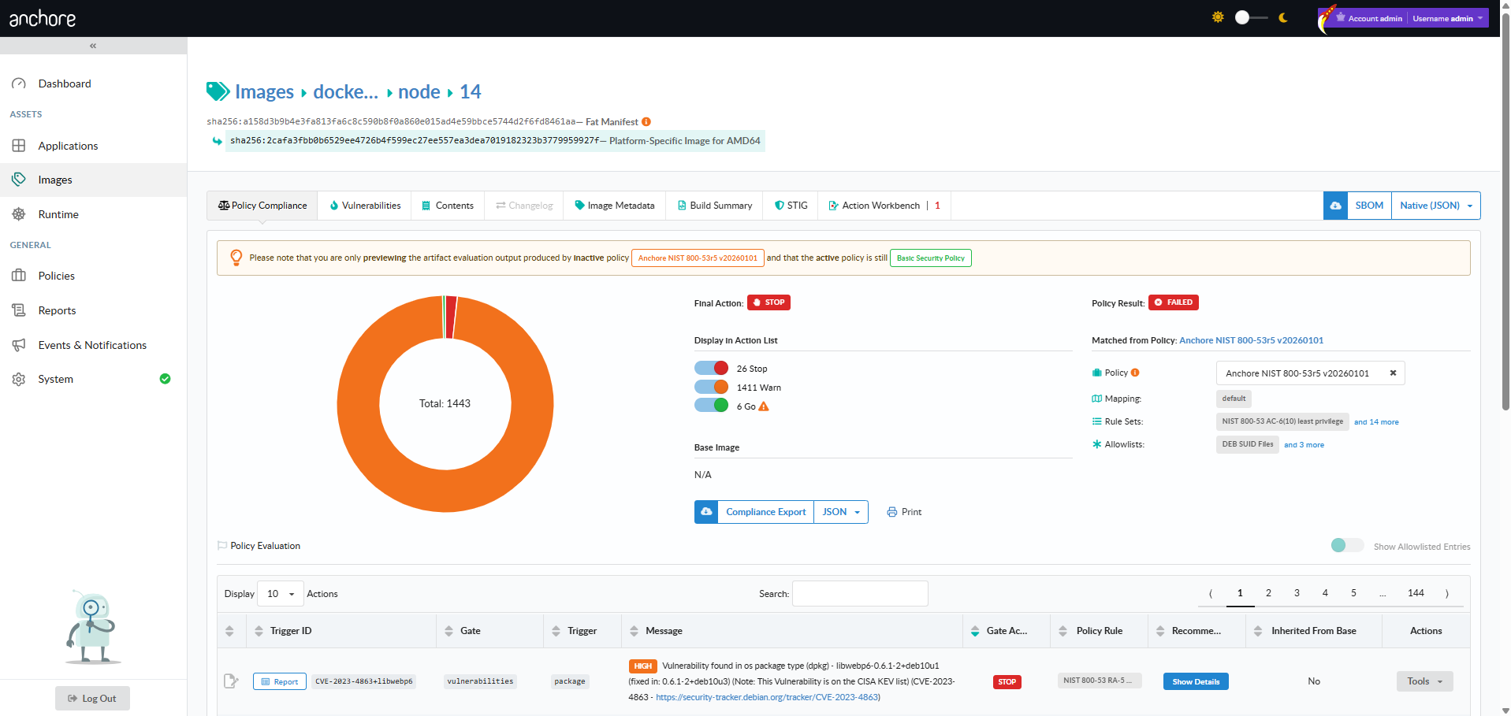Collapse the sidebar with the double-chevron icon
The width and height of the screenshot is (1511, 716).
93,46
